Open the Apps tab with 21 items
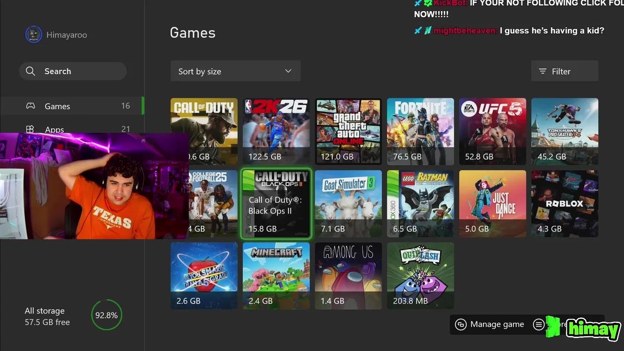 pos(72,129)
